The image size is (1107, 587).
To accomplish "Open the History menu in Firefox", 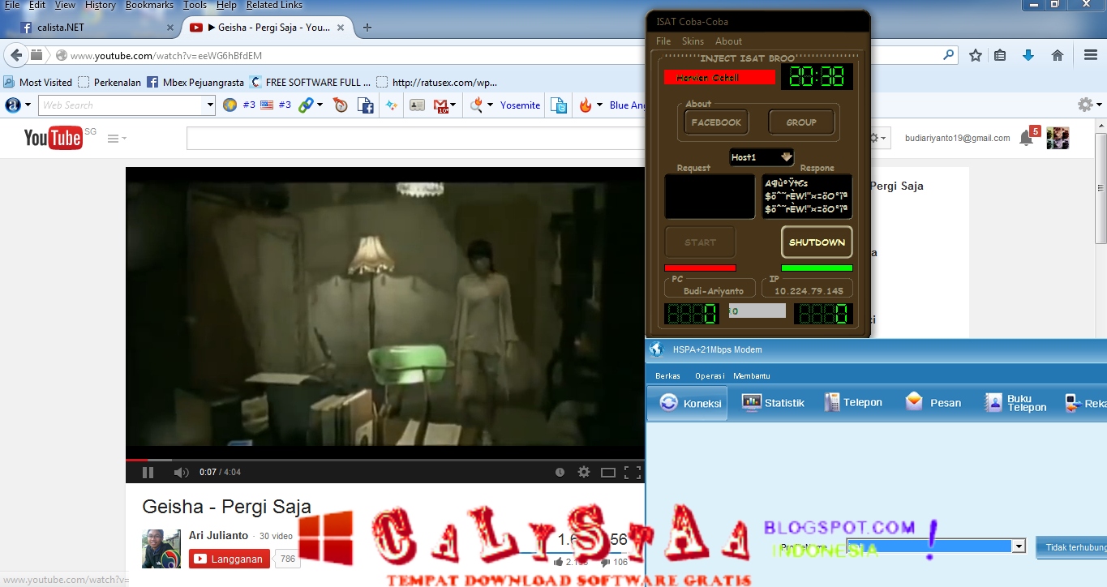I will (x=101, y=5).
